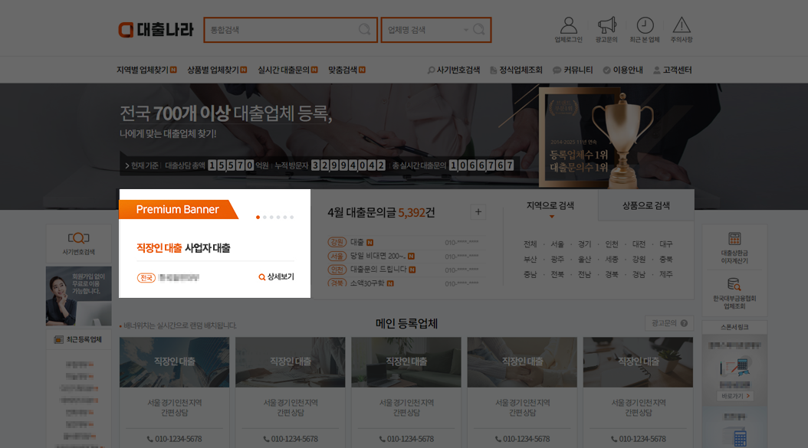
Task: Click the 업체로그인 person icon
Action: 568,25
